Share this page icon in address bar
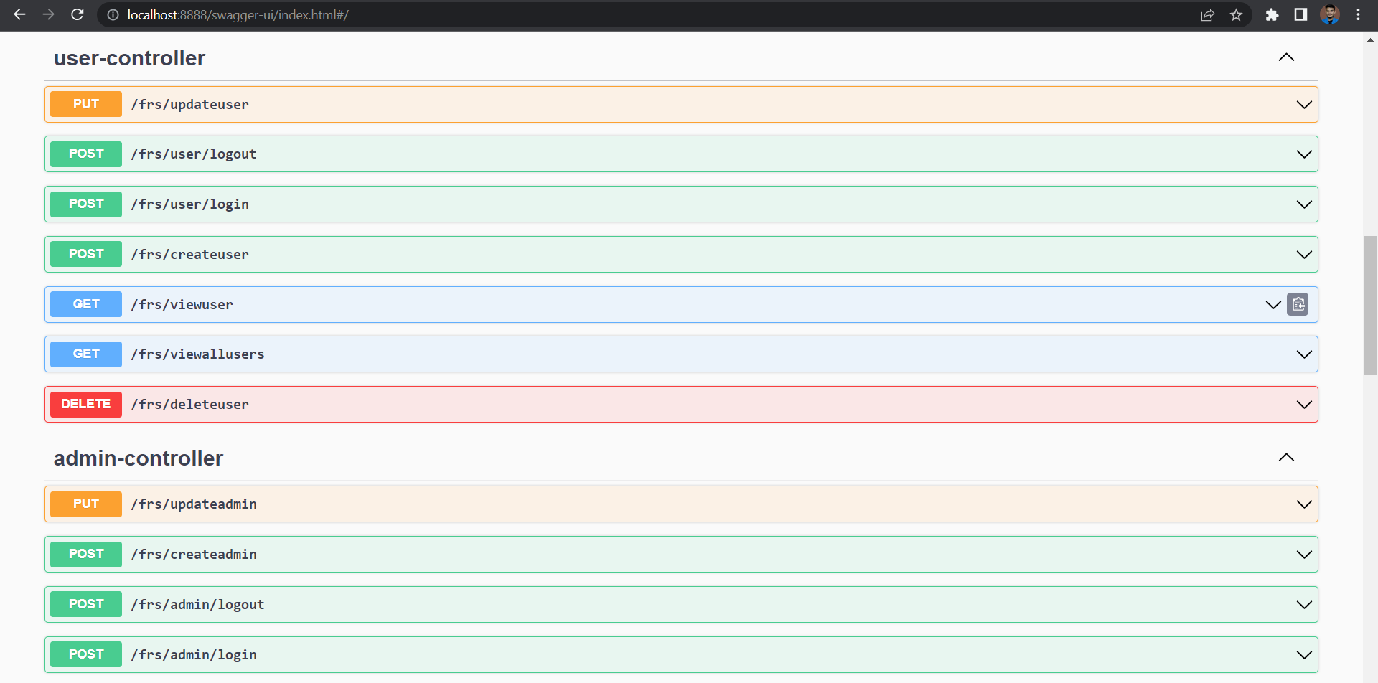The image size is (1378, 683). click(x=1207, y=14)
